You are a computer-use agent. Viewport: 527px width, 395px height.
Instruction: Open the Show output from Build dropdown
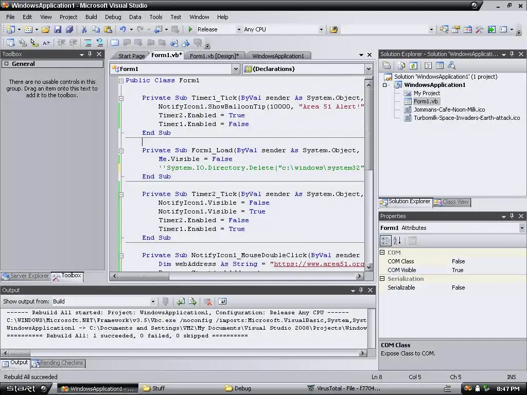point(152,301)
